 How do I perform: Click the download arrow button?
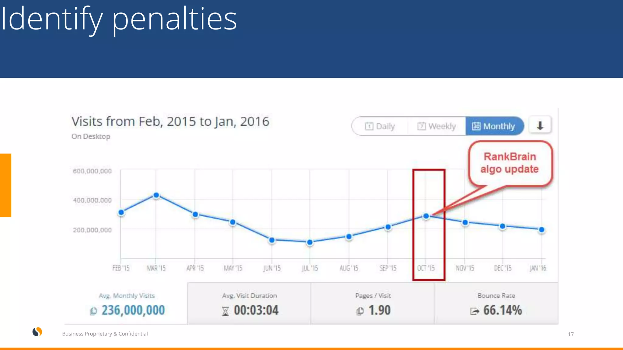click(x=540, y=125)
